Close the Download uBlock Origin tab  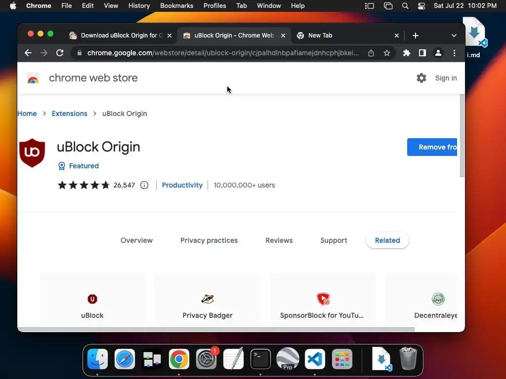coord(169,36)
